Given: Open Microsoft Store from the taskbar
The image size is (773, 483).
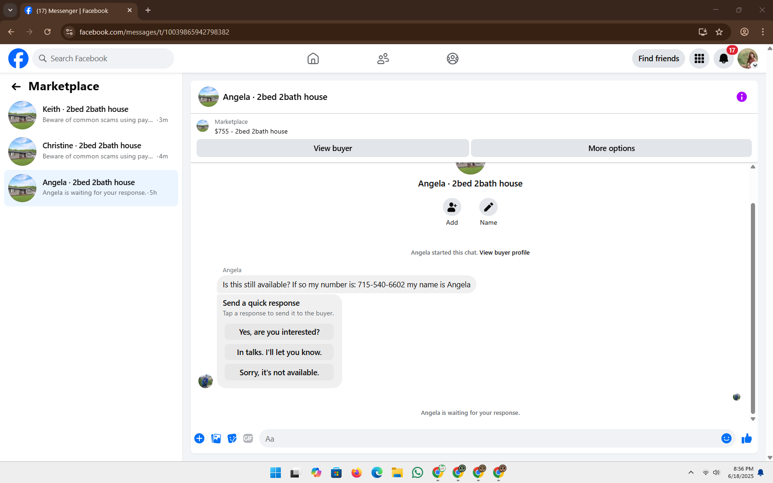Looking at the screenshot, I should pos(337,472).
